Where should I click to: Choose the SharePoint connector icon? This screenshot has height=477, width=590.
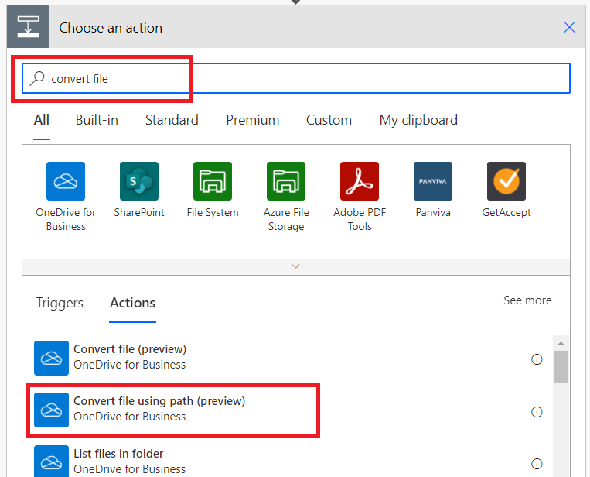(x=139, y=181)
